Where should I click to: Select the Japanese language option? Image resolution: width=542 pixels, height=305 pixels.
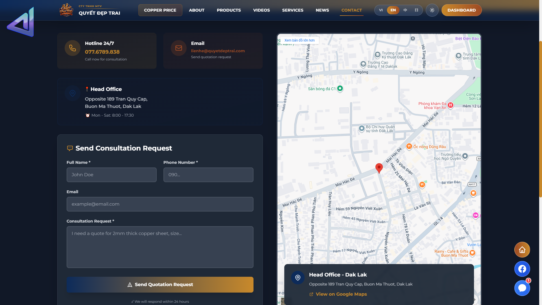pyautogui.click(x=416, y=10)
